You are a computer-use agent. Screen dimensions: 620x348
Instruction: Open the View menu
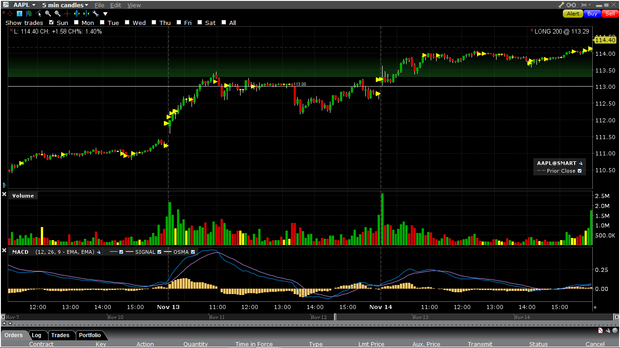pyautogui.click(x=134, y=5)
